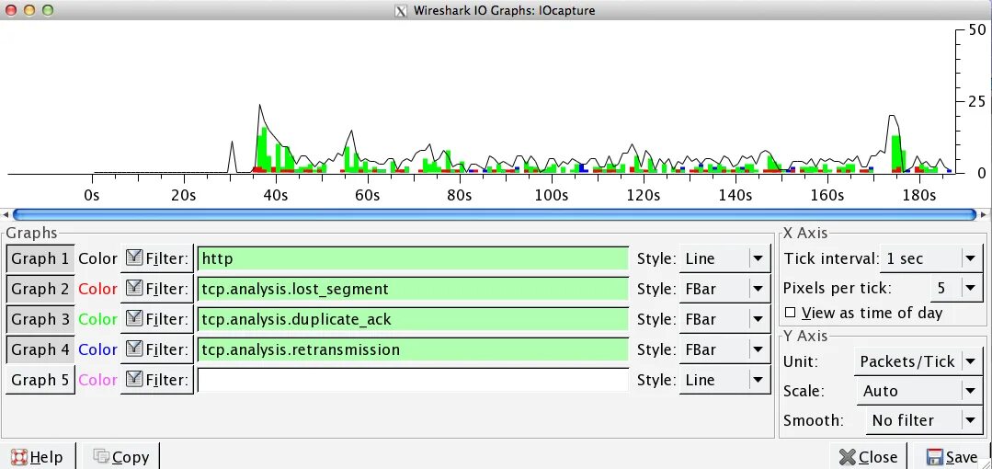The width and height of the screenshot is (992, 469).
Task: Click the left scroll arrow
Action: click(x=6, y=215)
